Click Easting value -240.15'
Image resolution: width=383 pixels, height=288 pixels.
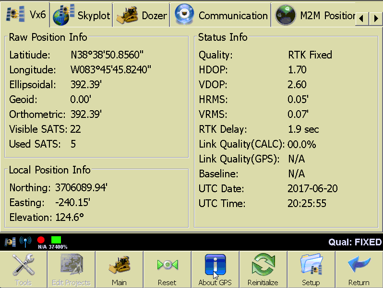click(72, 202)
